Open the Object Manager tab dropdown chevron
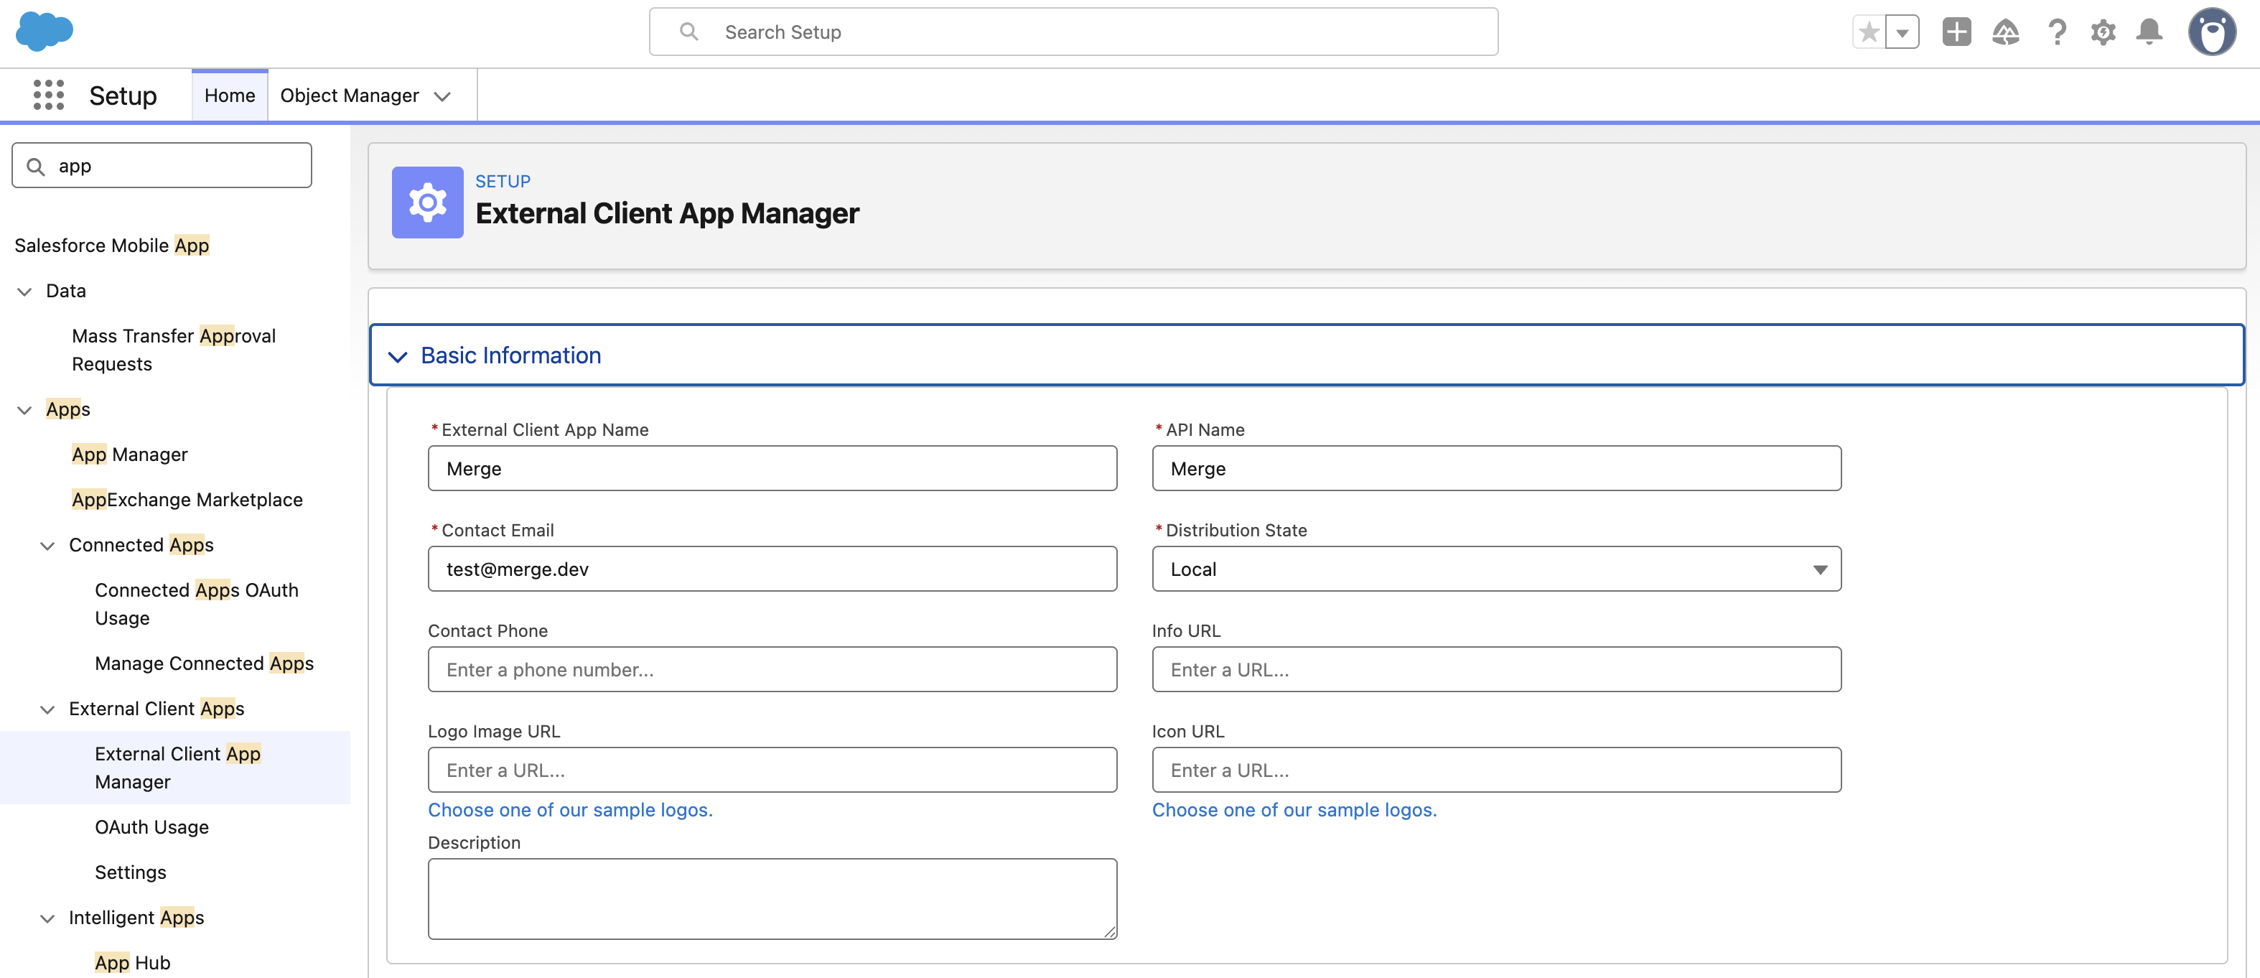2260x978 pixels. pyautogui.click(x=442, y=96)
